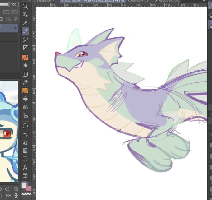Select the Eraser tool

25,66
